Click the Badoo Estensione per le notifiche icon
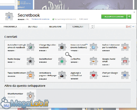 pos(125,47)
